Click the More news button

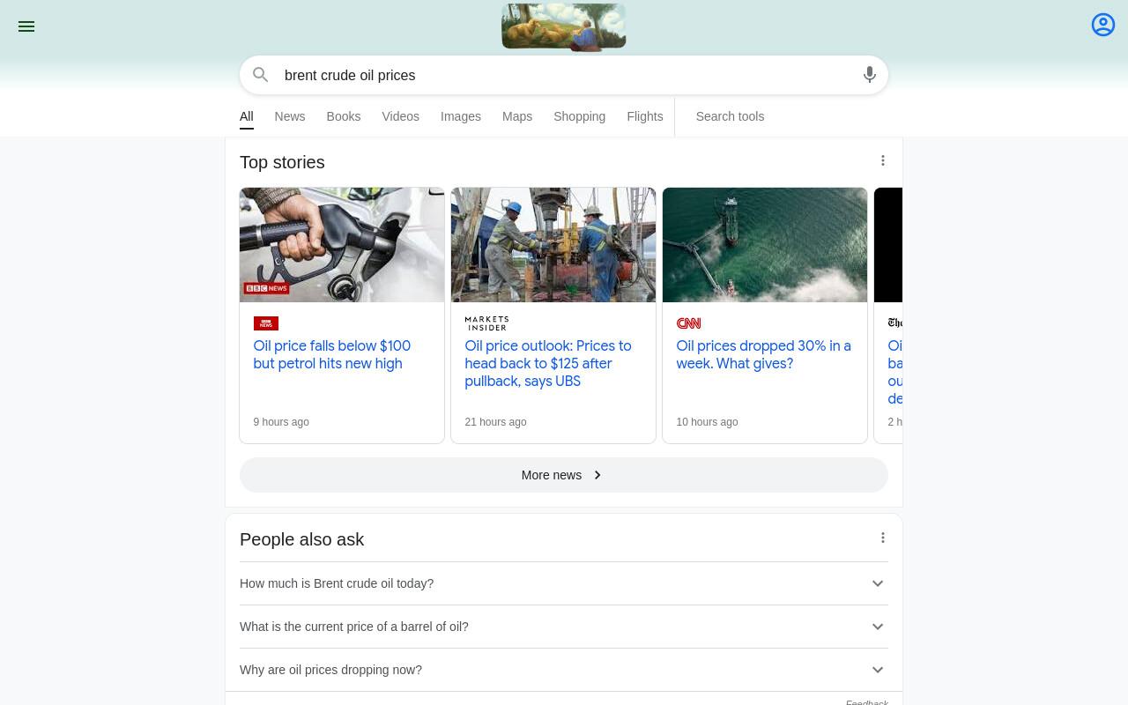click(x=564, y=475)
